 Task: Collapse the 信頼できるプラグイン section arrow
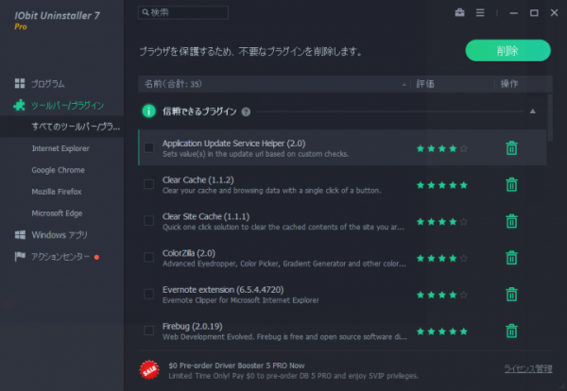[x=533, y=111]
